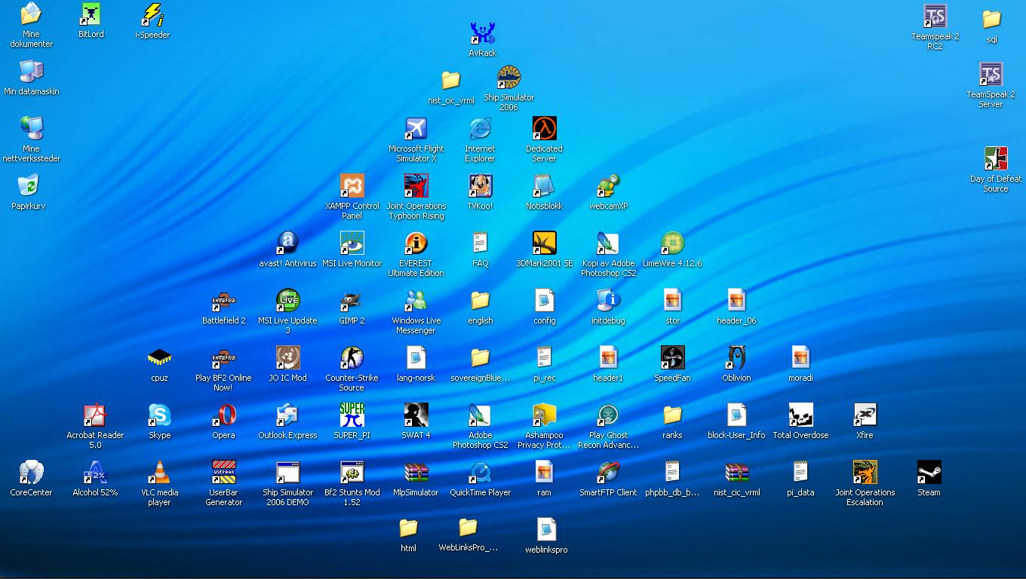This screenshot has height=579, width=1026.
Task: Open the html folder
Action: pyautogui.click(x=408, y=528)
